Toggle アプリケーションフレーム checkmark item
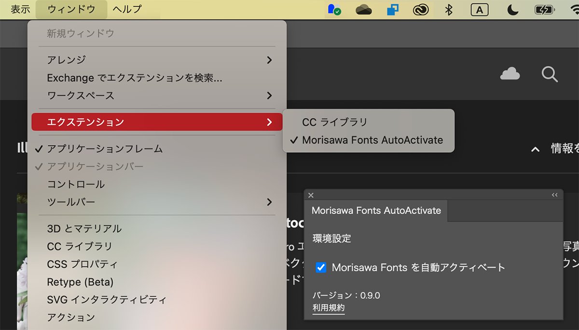The width and height of the screenshot is (579, 330). click(x=157, y=148)
